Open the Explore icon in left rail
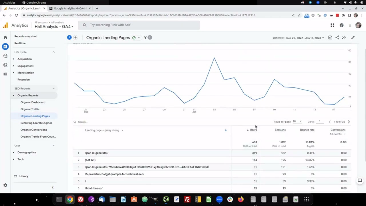Screen dimensions: 366x206 [5, 56]
